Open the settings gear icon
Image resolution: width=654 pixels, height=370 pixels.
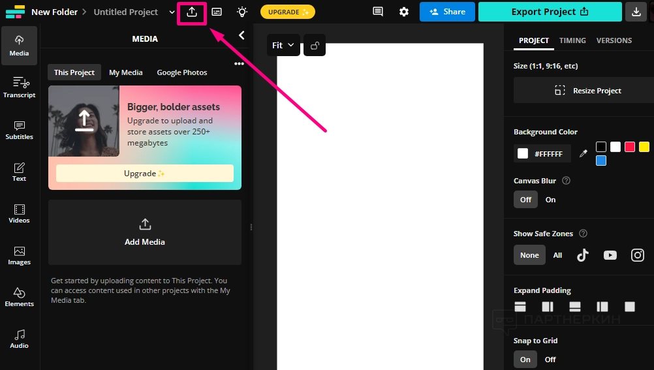(404, 12)
